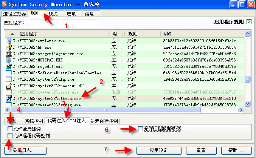Click the 查找程序 search field

(x=64, y=23)
